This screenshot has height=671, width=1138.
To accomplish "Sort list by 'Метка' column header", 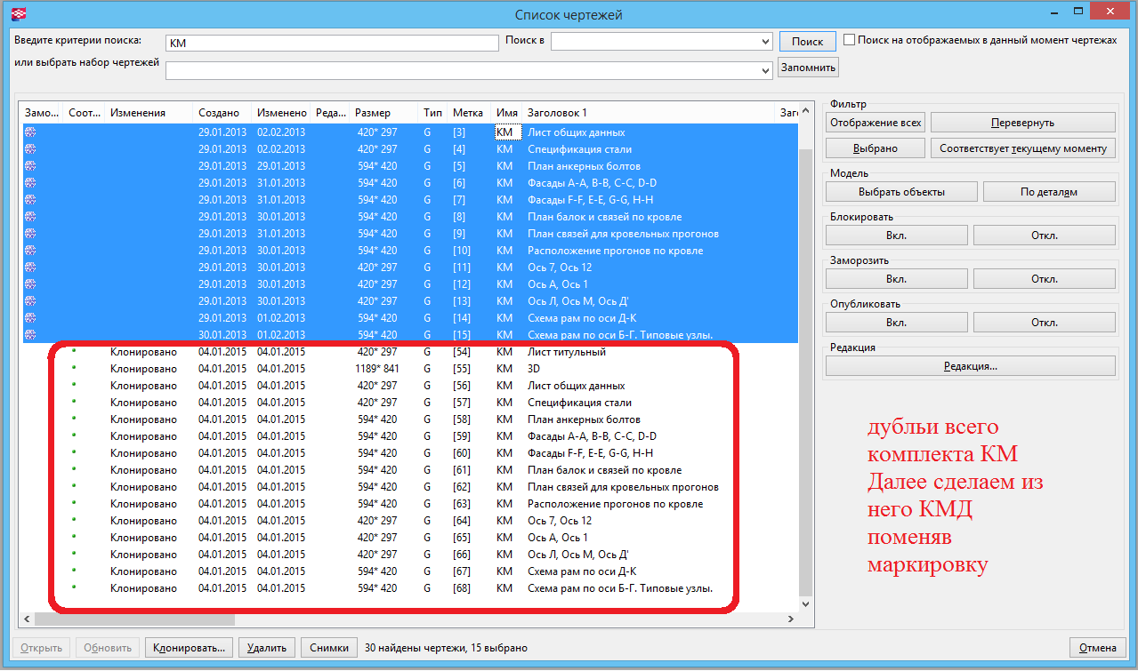I will [x=467, y=113].
